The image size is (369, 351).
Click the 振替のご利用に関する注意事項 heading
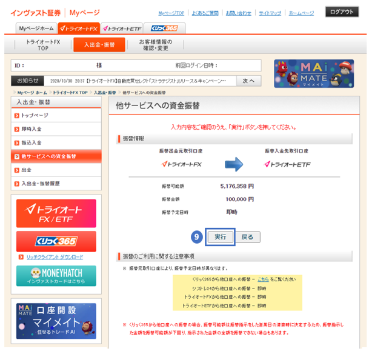158,256
